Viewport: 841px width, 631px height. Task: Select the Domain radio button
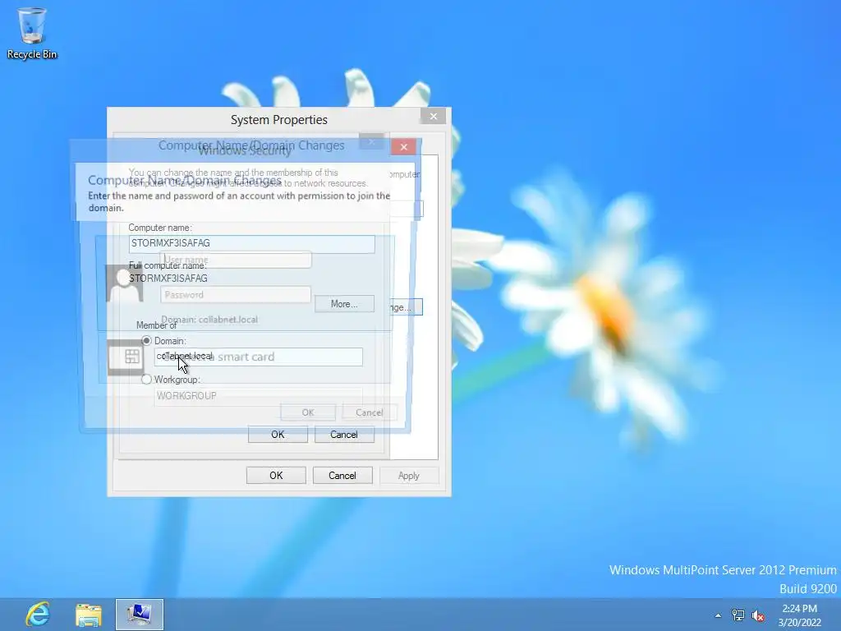pyautogui.click(x=146, y=341)
